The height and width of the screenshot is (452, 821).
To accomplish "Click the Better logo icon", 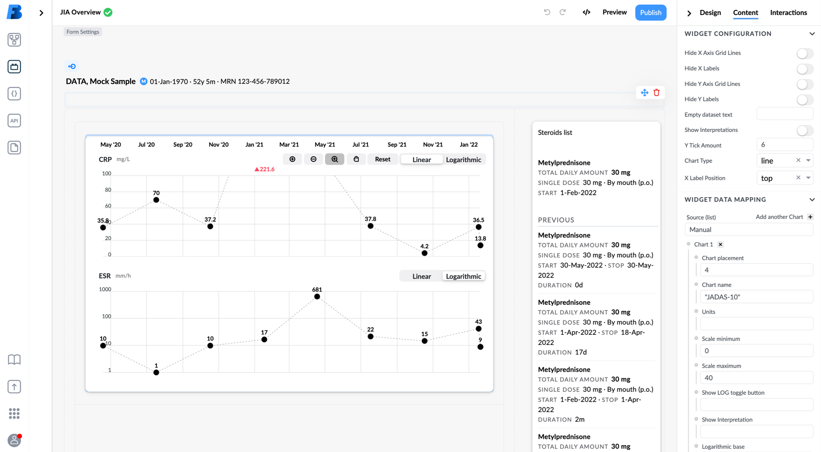I will pos(14,12).
